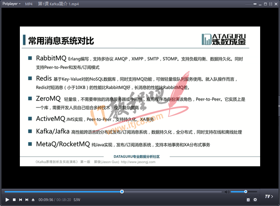
Task: Click the window opacity slider in title bar
Action: tap(251, 4)
